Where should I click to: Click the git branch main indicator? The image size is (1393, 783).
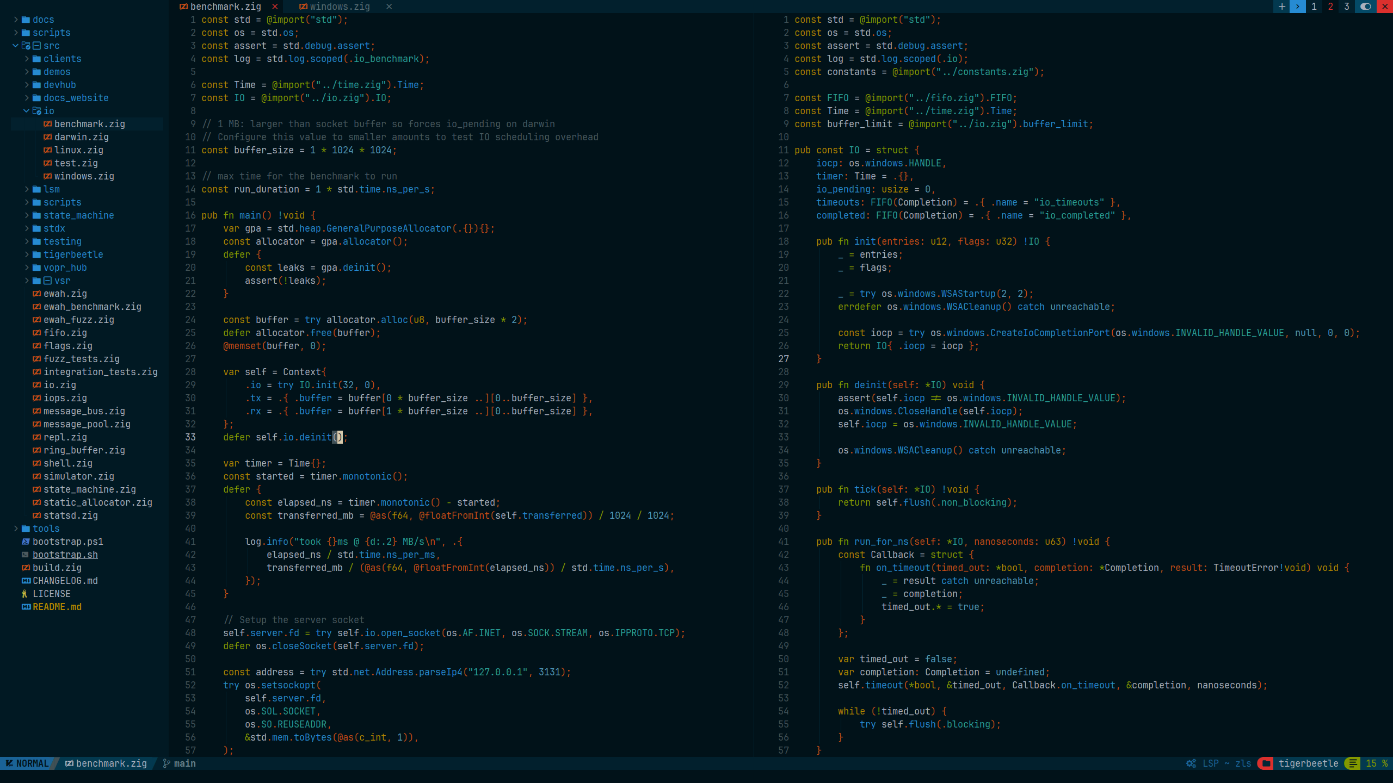(x=180, y=763)
